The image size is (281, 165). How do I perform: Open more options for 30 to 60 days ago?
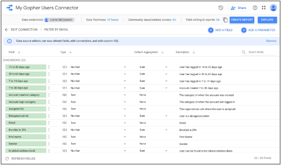49,74
